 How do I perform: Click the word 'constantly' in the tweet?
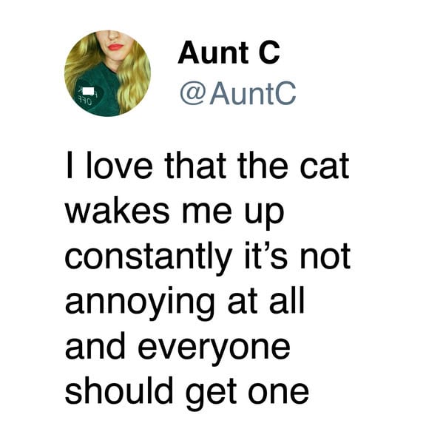tap(149, 257)
